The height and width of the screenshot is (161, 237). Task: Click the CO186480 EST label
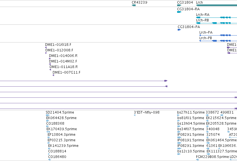(57, 157)
